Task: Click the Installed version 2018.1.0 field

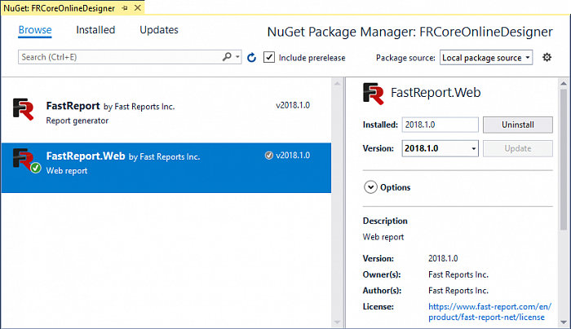Action: [440, 125]
